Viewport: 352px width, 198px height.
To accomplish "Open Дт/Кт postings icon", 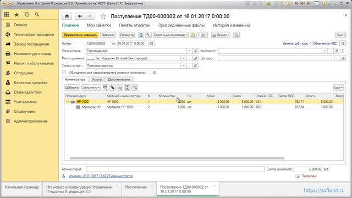I will pyautogui.click(x=148, y=35).
